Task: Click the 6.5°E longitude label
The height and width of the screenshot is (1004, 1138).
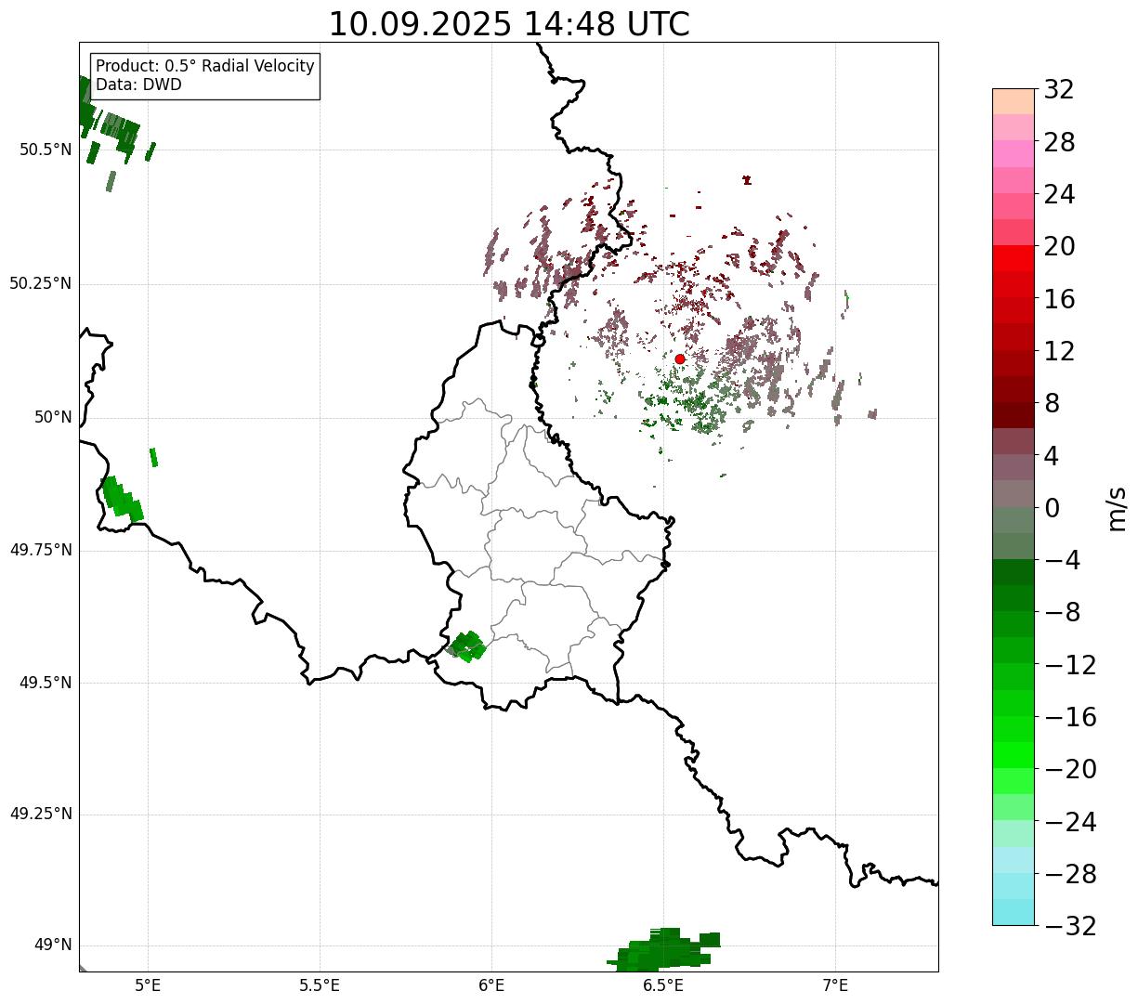Action: tap(663, 985)
